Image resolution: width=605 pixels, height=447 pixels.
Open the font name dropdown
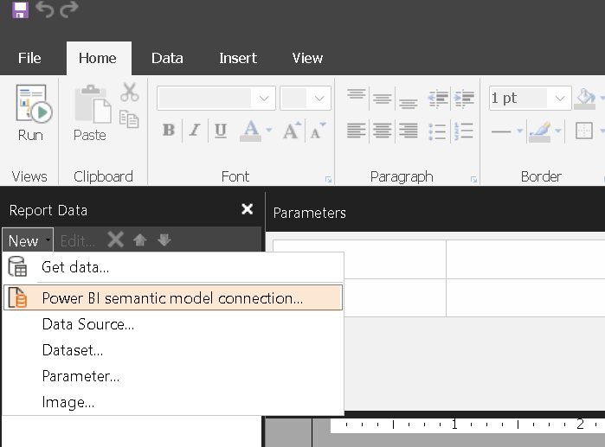click(x=265, y=98)
